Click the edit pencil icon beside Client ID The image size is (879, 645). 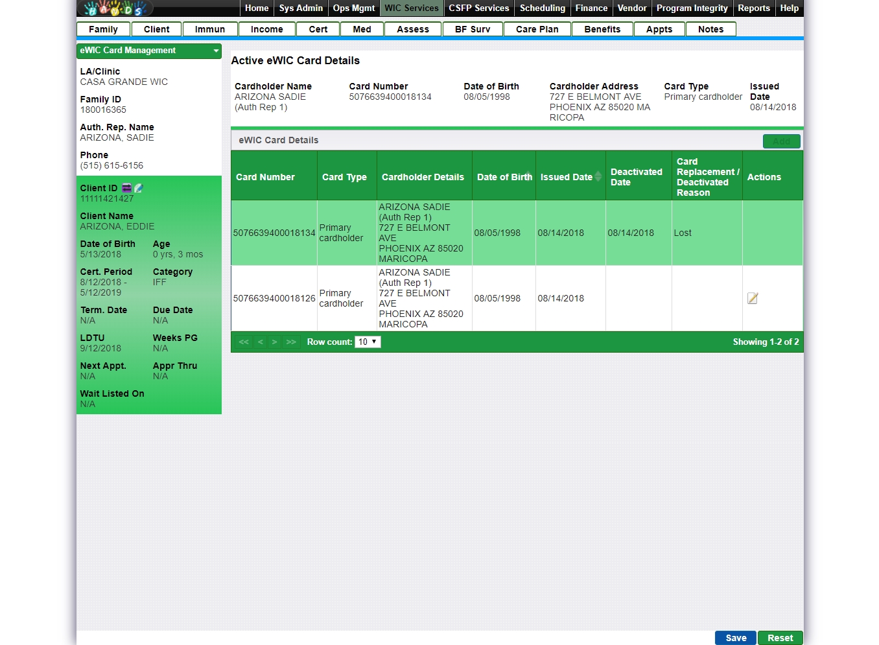click(x=138, y=188)
